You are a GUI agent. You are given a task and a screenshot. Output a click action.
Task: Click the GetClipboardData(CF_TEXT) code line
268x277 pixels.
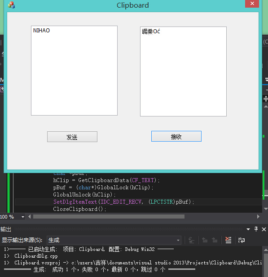pos(106,180)
